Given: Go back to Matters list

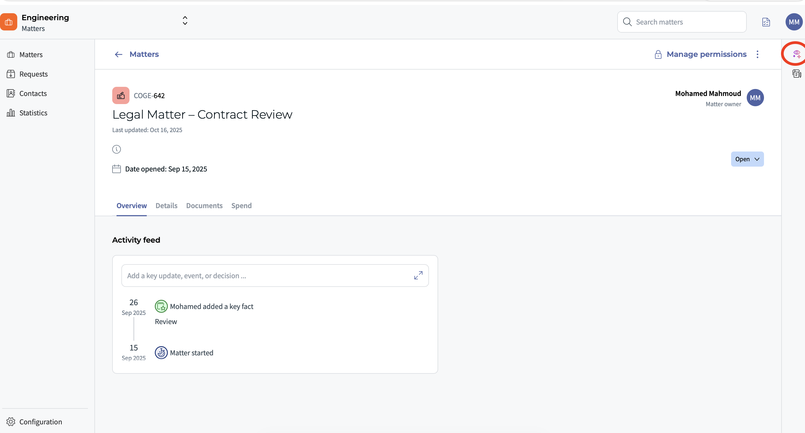Looking at the screenshot, I should click(137, 54).
